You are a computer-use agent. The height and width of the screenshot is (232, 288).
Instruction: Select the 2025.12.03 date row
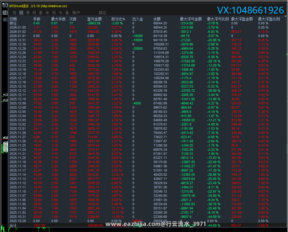click(x=18, y=120)
